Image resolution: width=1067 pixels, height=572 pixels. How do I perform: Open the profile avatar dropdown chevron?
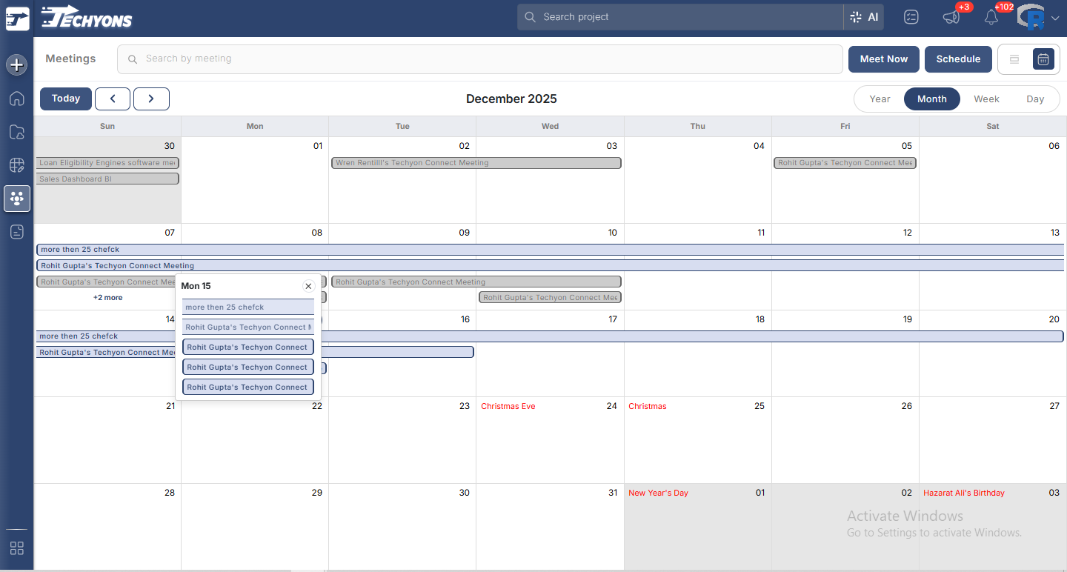click(1055, 16)
